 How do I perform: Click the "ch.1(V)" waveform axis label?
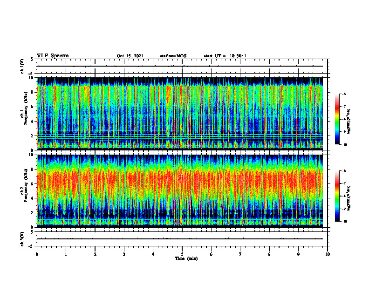click(22, 66)
